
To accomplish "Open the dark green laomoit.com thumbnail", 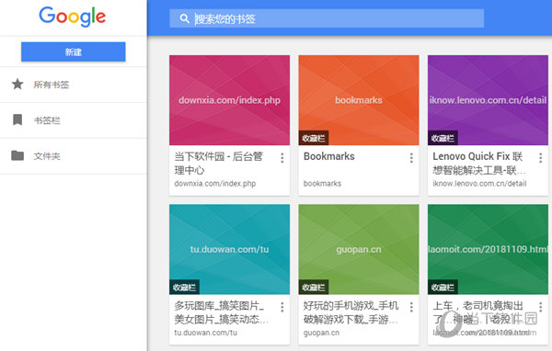I will point(488,249).
